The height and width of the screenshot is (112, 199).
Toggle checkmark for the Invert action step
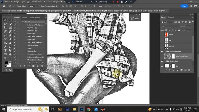pos(15,48)
